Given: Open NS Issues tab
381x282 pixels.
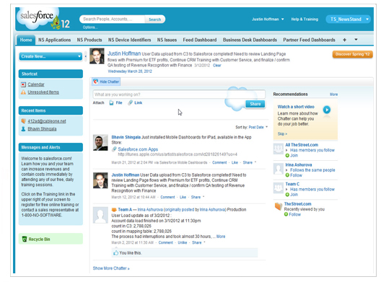Looking at the screenshot, I should [167, 40].
